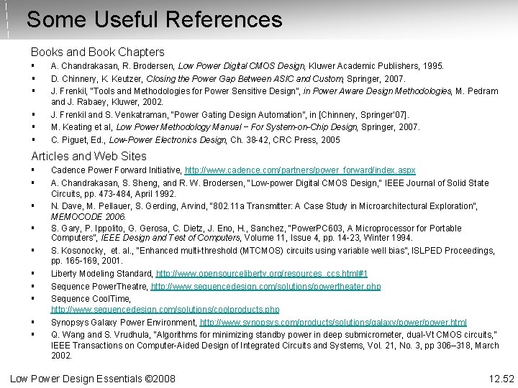Click the 'Low-Power Electronics Design' Piguet reference

(x=196, y=140)
